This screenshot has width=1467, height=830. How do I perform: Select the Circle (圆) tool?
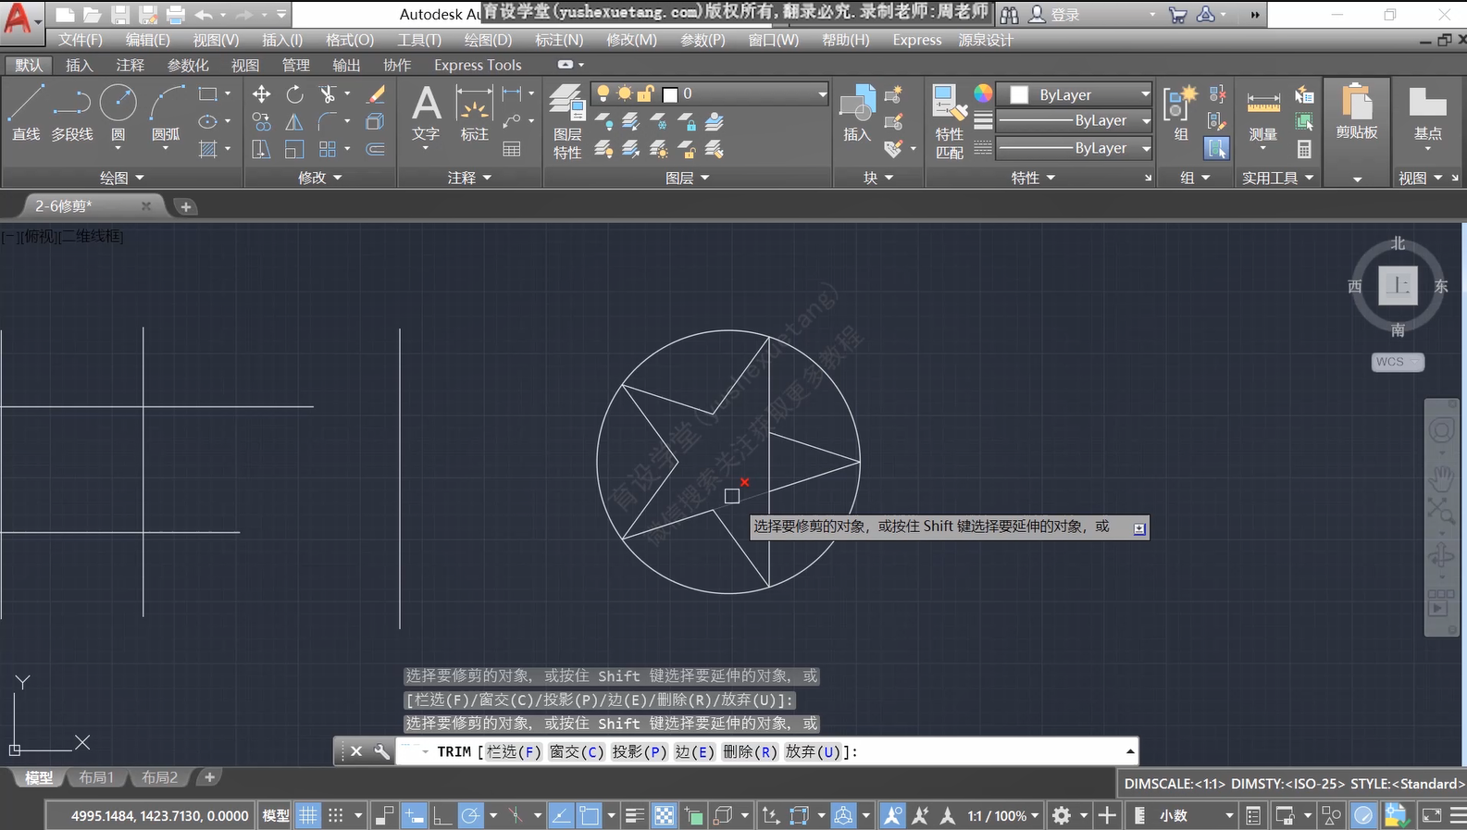(118, 112)
